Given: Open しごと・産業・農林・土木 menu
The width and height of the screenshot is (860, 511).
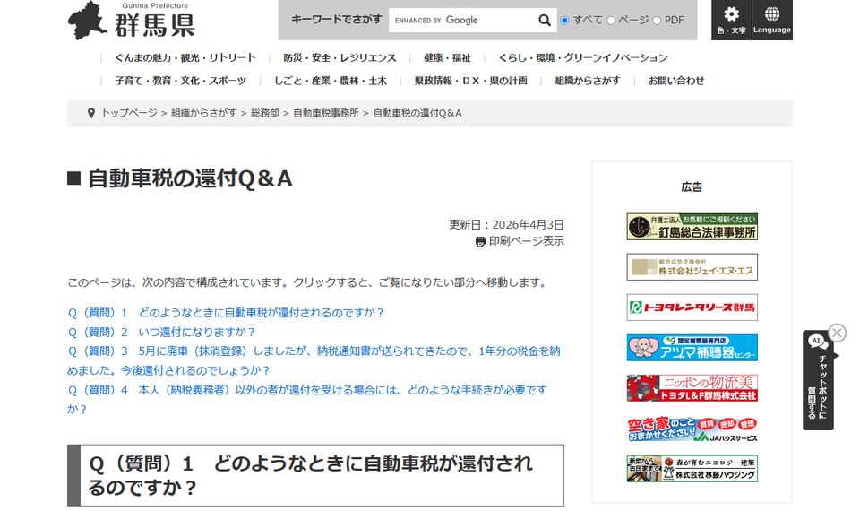Looking at the screenshot, I should click(331, 81).
